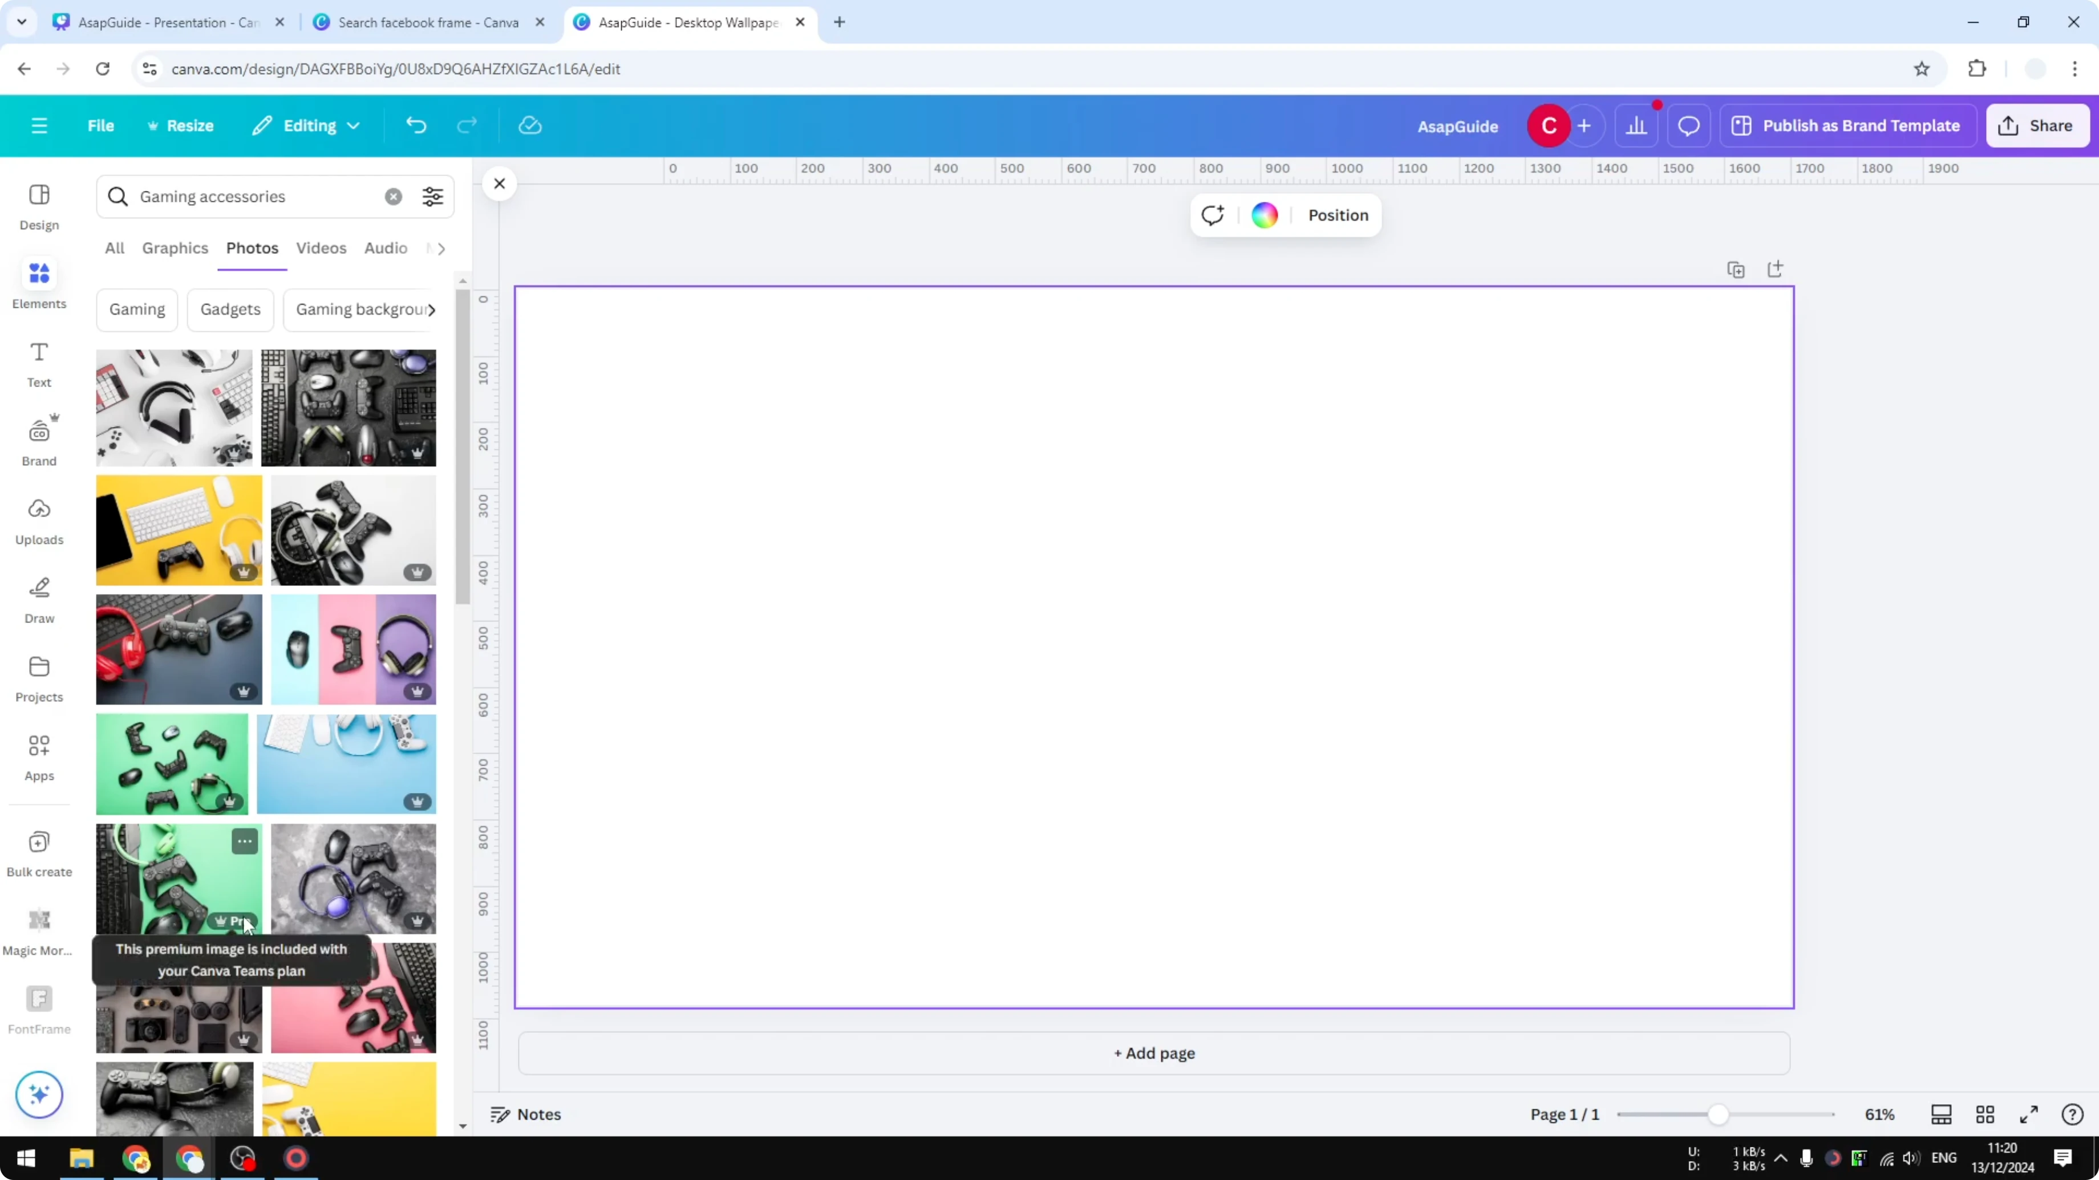
Task: Click the Share button
Action: [x=2037, y=125]
